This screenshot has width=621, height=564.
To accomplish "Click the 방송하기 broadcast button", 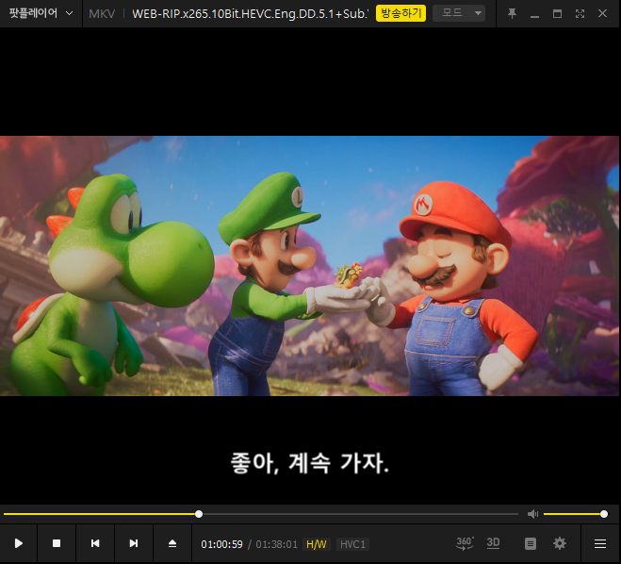I will [x=400, y=13].
